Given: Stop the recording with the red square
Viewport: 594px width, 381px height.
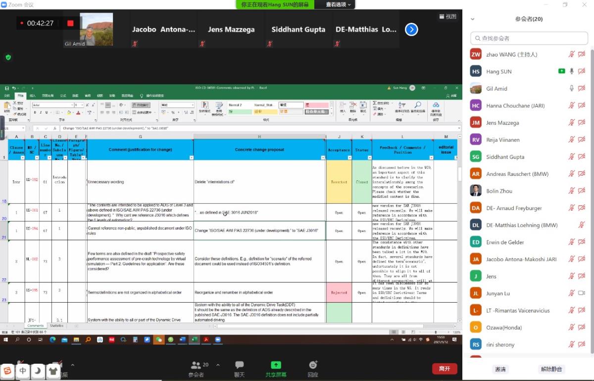Looking at the screenshot, I should 70,23.
